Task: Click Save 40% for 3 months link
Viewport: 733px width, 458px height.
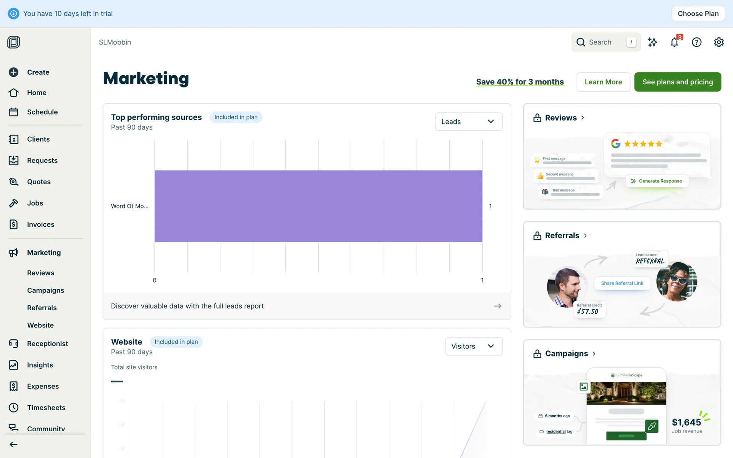Action: 520,82
